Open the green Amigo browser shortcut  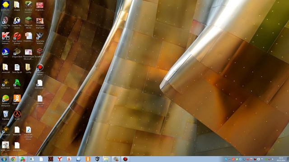coord(17,83)
